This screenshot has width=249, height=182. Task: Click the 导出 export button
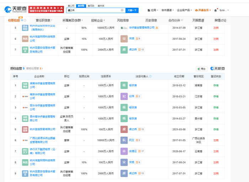point(201,69)
